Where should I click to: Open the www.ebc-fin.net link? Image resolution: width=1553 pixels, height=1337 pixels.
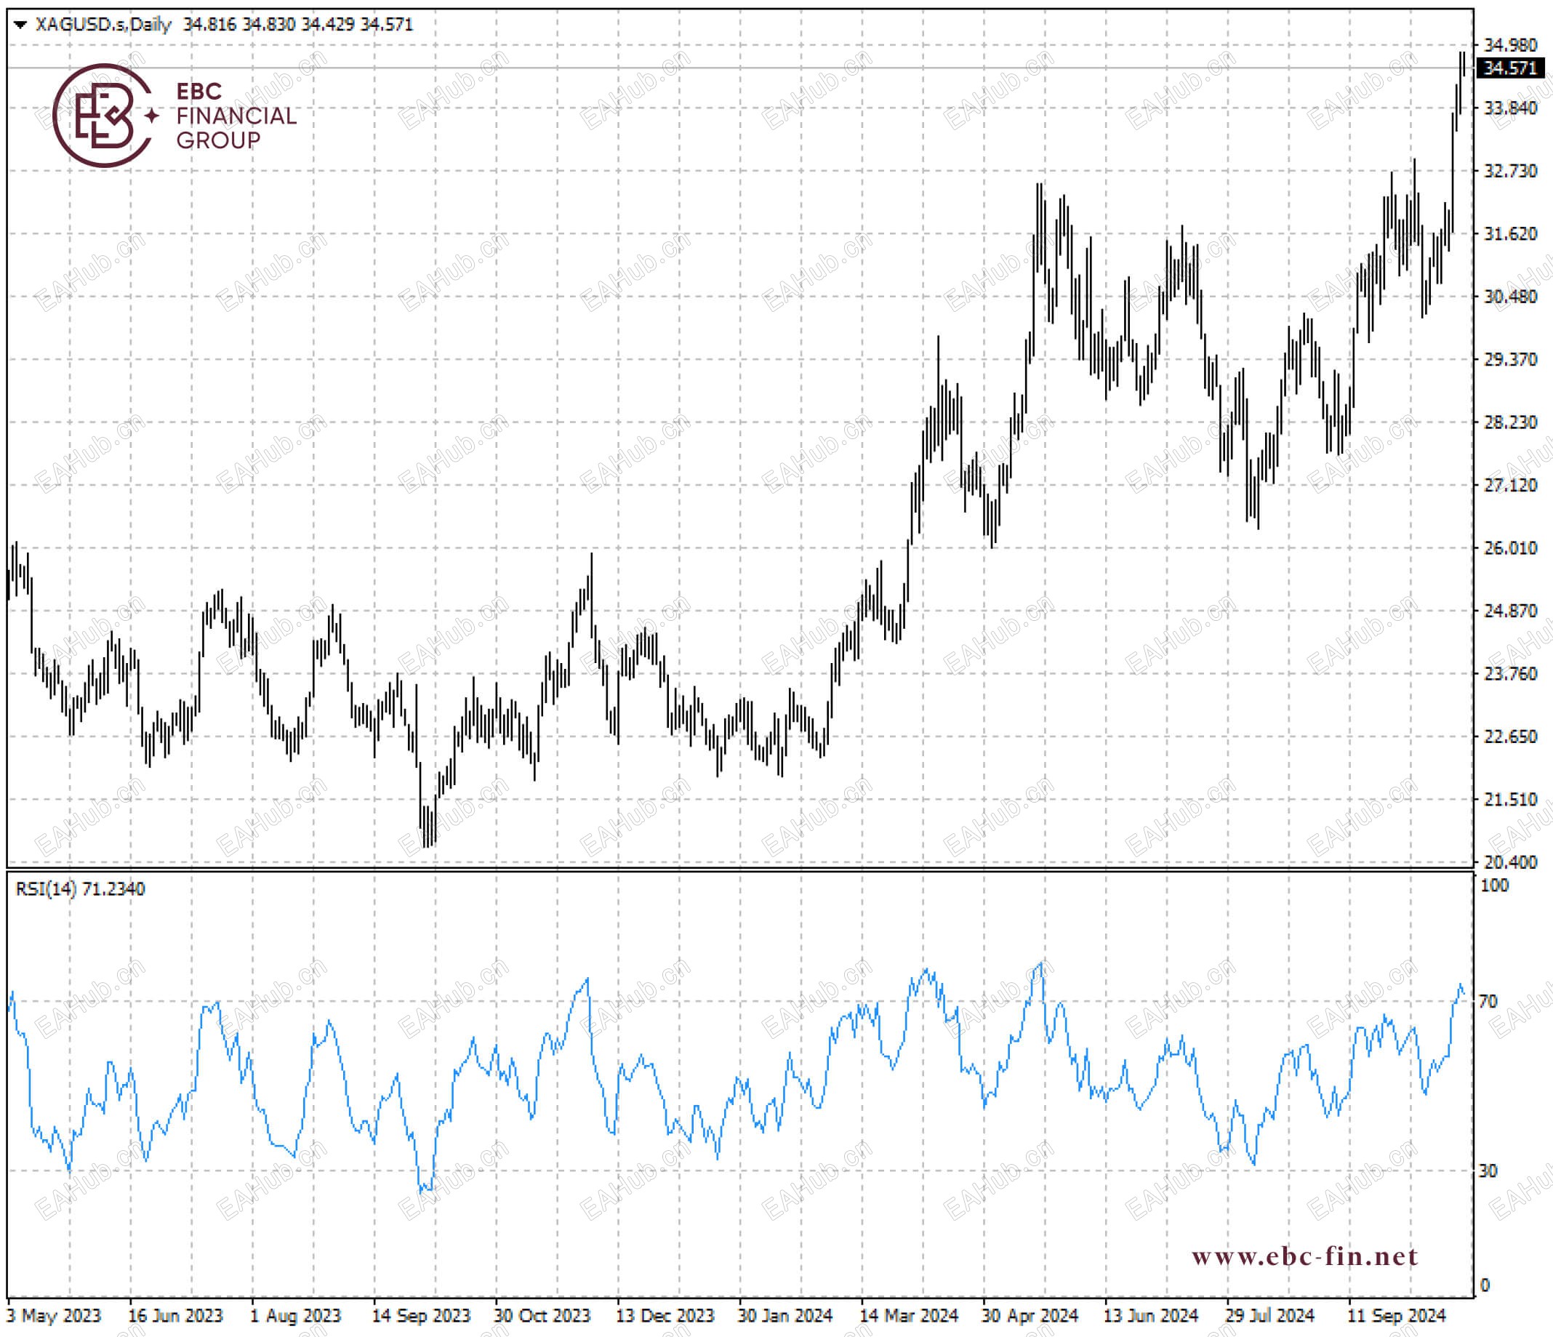(x=1304, y=1256)
